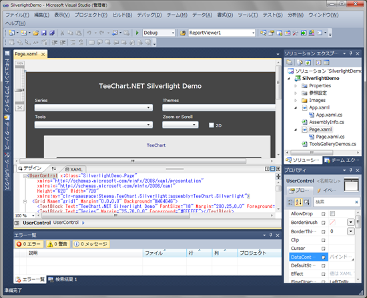Viewport: 367px width, 298px height.
Task: Click View Designer icon in Solution Explorer toolbar
Action: pos(326,63)
